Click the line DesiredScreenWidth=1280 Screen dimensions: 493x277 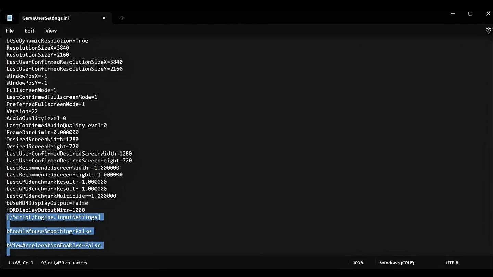(42, 140)
